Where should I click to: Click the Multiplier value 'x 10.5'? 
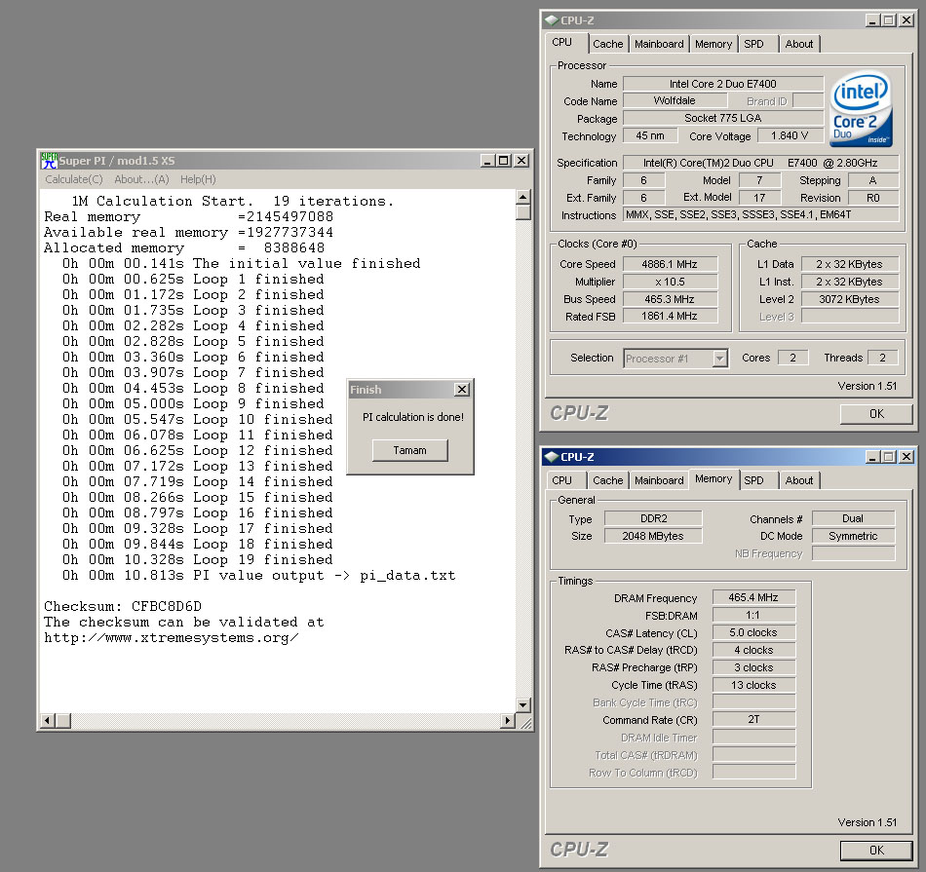pos(670,282)
